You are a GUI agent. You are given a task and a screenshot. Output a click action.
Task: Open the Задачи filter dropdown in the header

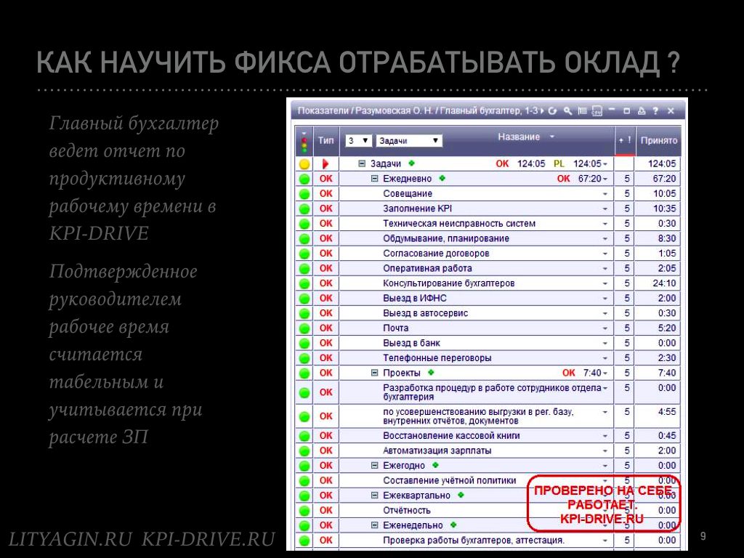coord(408,140)
